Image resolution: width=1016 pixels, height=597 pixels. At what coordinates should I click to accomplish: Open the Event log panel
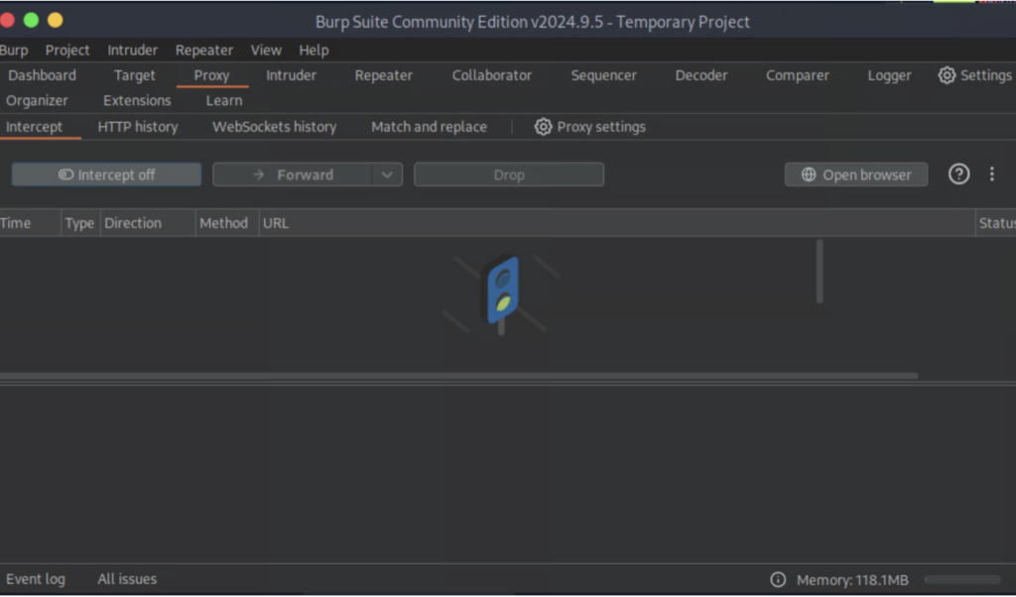[x=36, y=579]
